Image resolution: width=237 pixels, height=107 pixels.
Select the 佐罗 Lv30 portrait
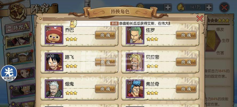[135, 35]
